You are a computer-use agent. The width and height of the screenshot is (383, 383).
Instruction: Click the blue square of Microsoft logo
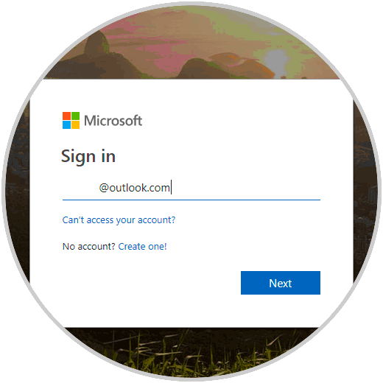66,124
